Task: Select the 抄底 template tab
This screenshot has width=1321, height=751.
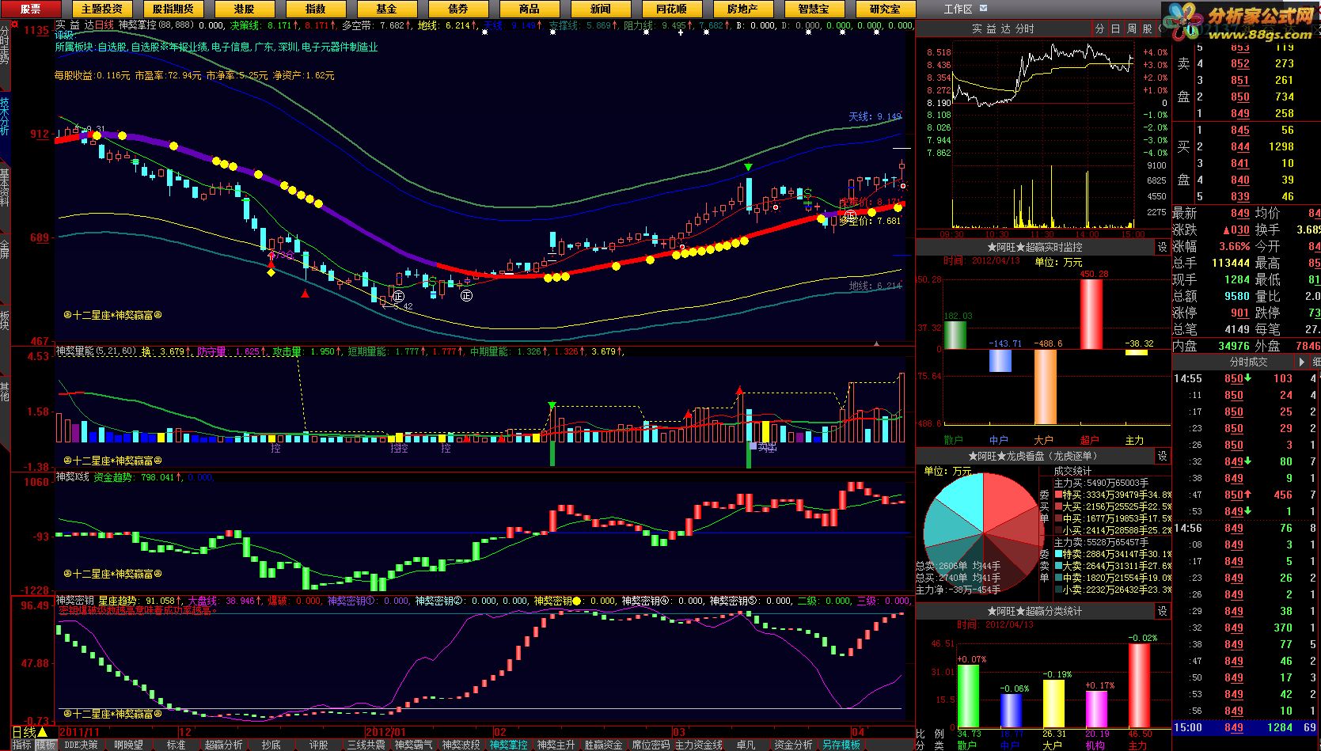Action: tap(271, 745)
